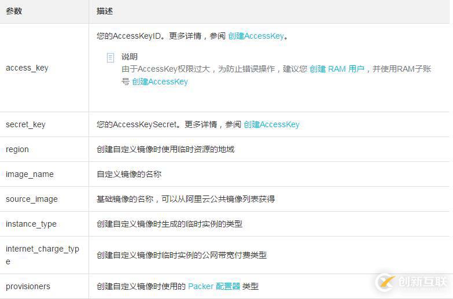Open the 创建AccessKey link in access_key description
The image size is (453, 299).
click(256, 36)
